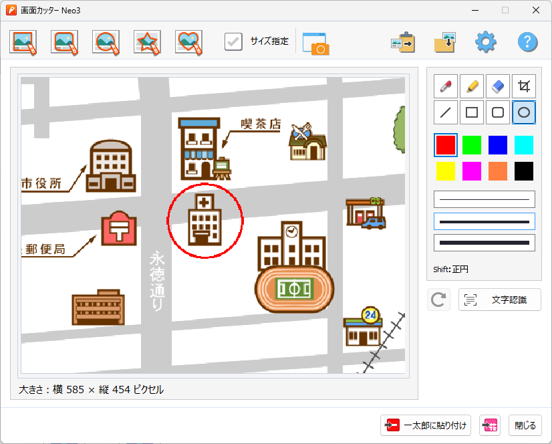Select the thickest line width option

[485, 243]
